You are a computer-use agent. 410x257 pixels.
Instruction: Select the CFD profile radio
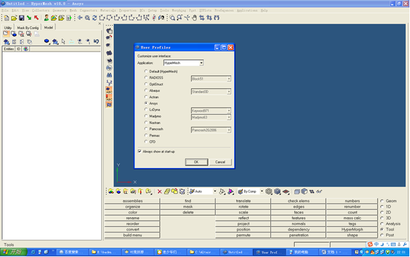pyautogui.click(x=146, y=142)
